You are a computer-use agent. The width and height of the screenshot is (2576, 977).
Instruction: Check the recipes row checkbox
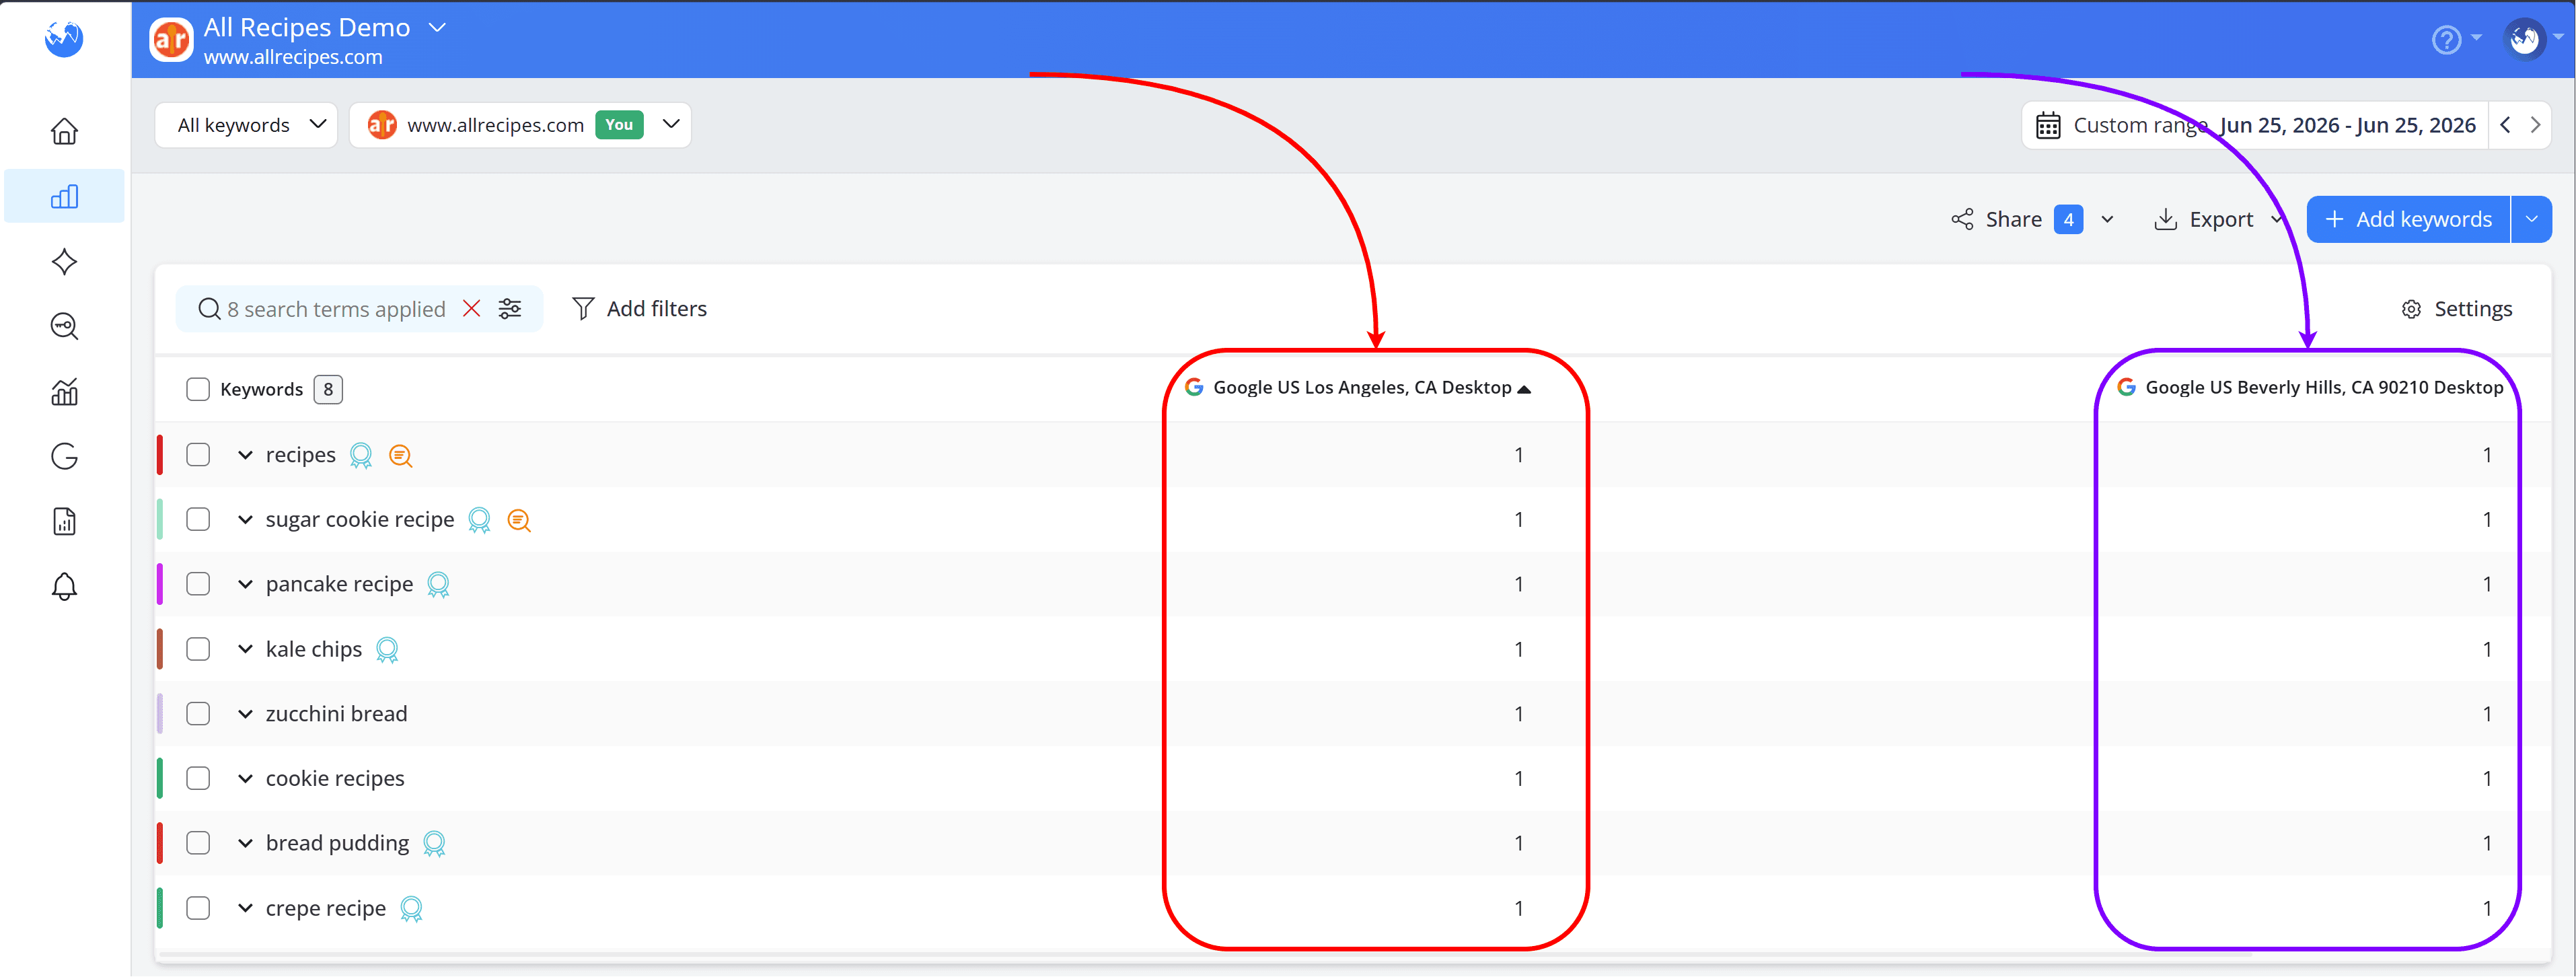point(198,455)
